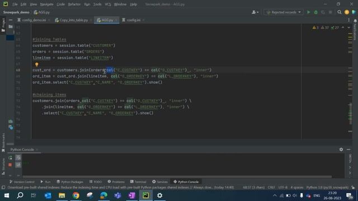This screenshot has width=358, height=201.
Task: Rerun the Python Console
Action: pyautogui.click(x=10, y=157)
